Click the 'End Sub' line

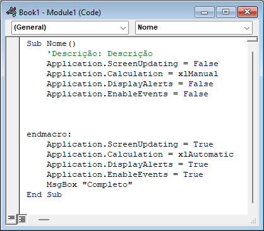coord(44,194)
